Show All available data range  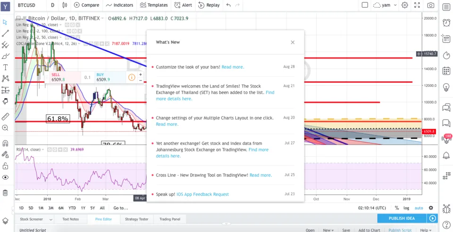pyautogui.click(x=102, y=208)
